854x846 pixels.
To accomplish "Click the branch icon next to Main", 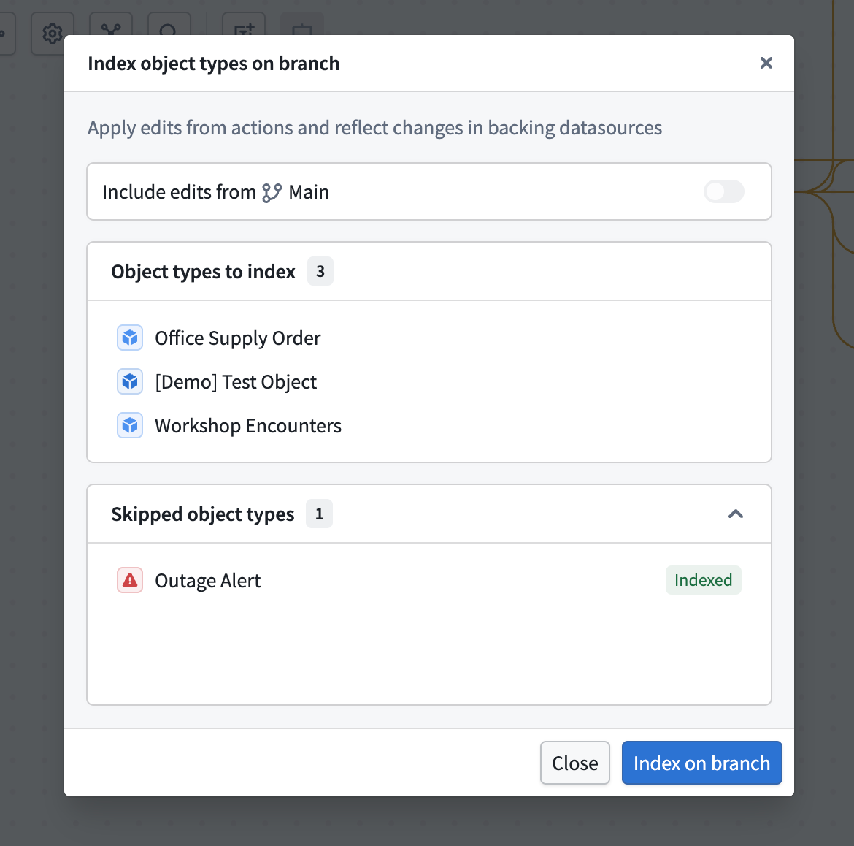I will click(x=272, y=192).
